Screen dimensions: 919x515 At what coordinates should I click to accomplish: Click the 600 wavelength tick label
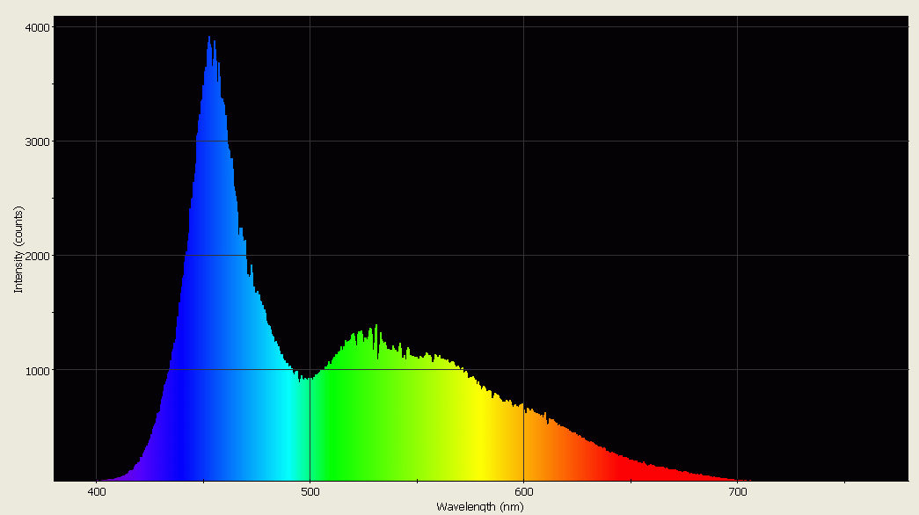click(524, 493)
